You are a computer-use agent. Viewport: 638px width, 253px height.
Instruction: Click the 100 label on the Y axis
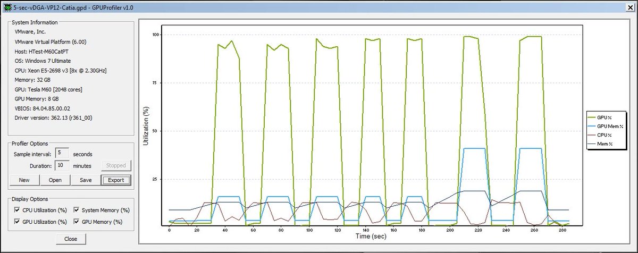(157, 35)
